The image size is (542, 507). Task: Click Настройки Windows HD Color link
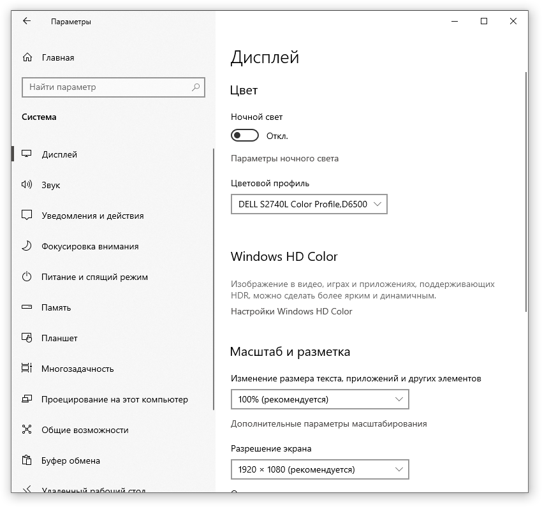(x=291, y=311)
